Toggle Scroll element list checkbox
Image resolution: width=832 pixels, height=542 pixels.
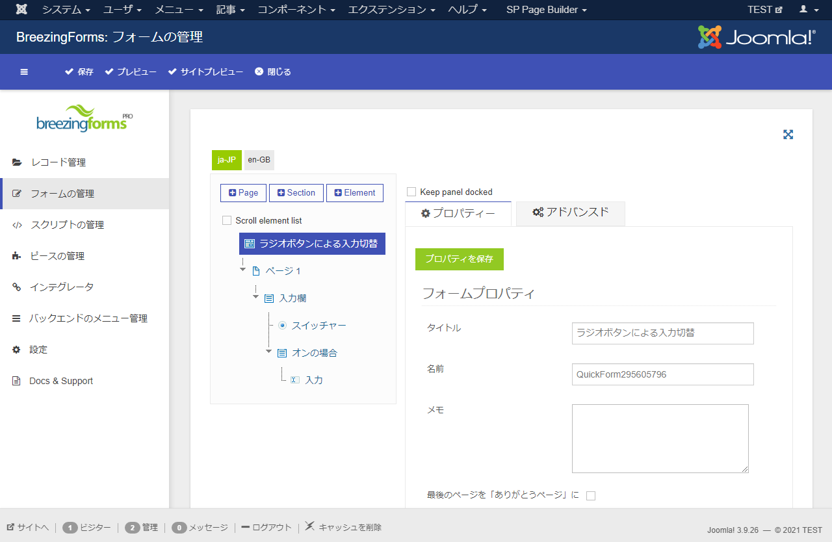(x=227, y=220)
